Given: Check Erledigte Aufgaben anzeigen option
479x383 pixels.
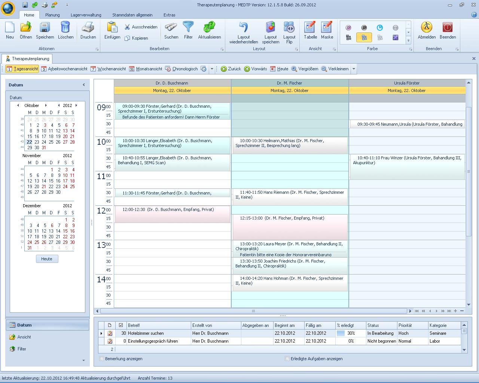Looking at the screenshot, I should 287,359.
